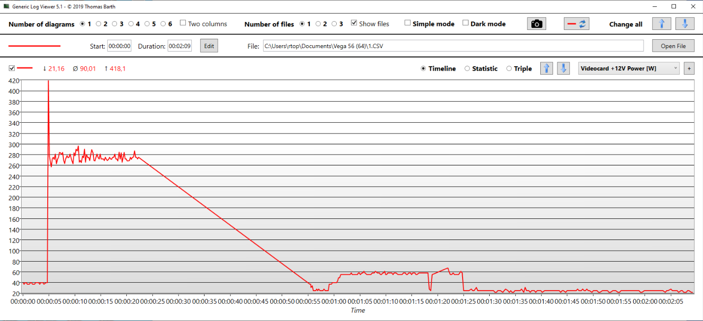Click the 00:01:00 time axis tick
The height and width of the screenshot is (321, 703).
(x=333, y=301)
